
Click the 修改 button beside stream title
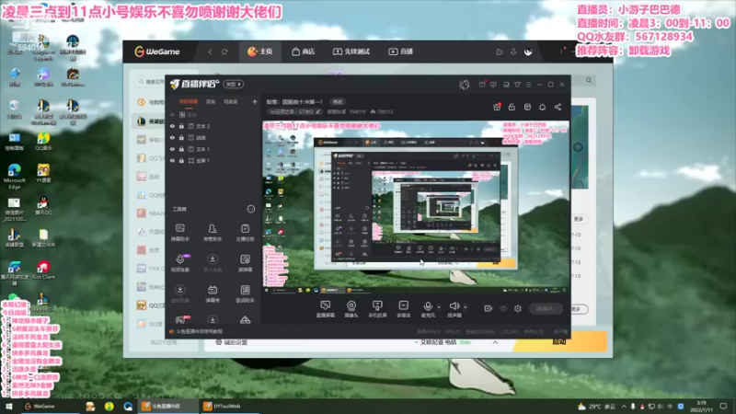click(338, 102)
